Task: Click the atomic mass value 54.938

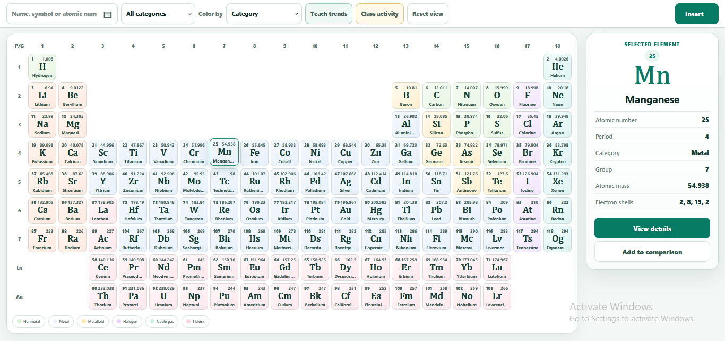Action: (698, 186)
